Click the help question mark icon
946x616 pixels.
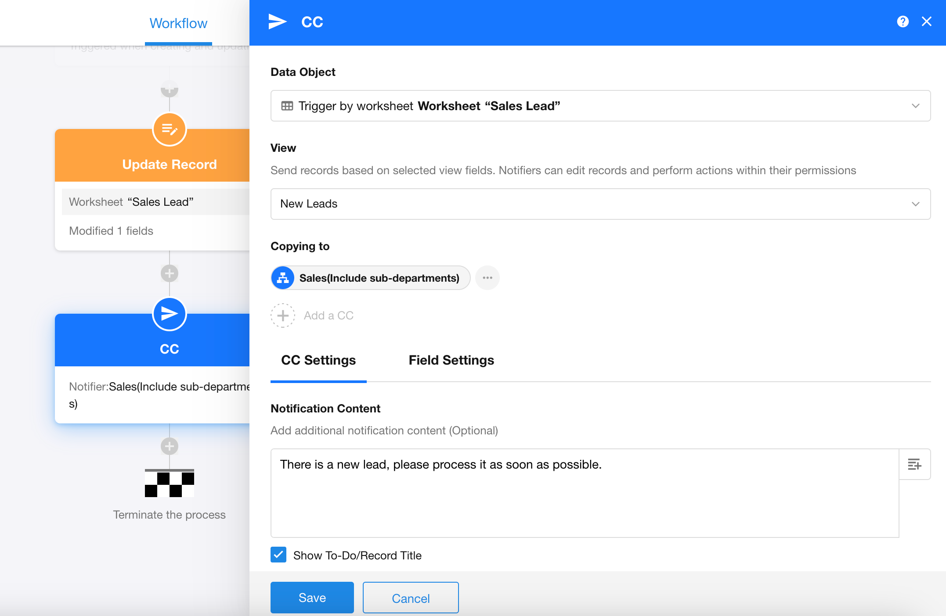[x=903, y=21]
